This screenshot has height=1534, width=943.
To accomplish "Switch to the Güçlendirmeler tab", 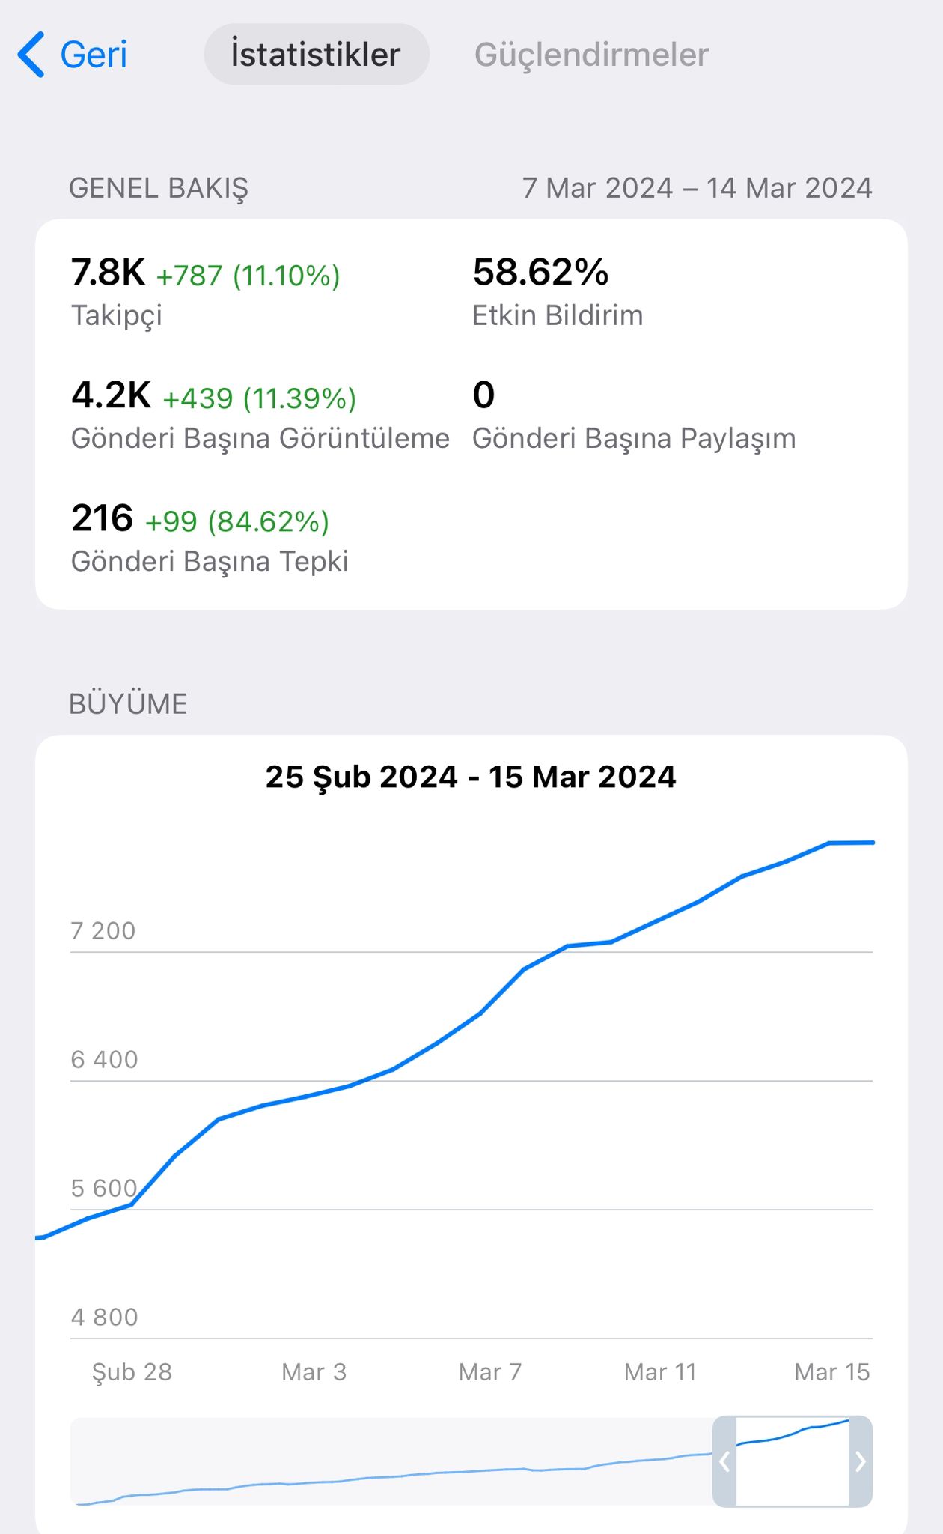I will (591, 55).
